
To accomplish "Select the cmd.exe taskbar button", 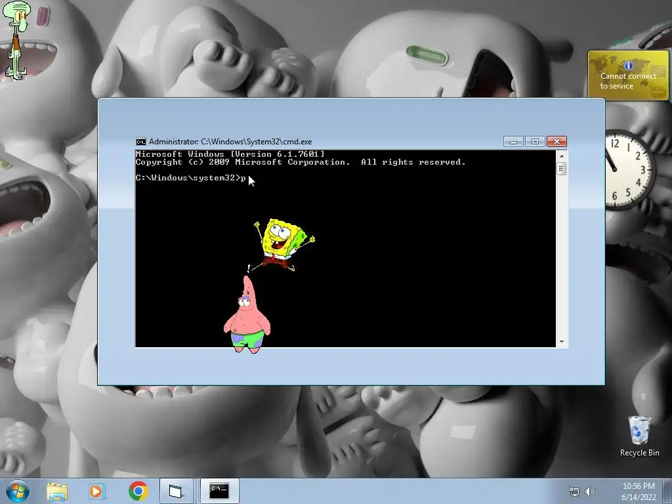I will click(219, 491).
